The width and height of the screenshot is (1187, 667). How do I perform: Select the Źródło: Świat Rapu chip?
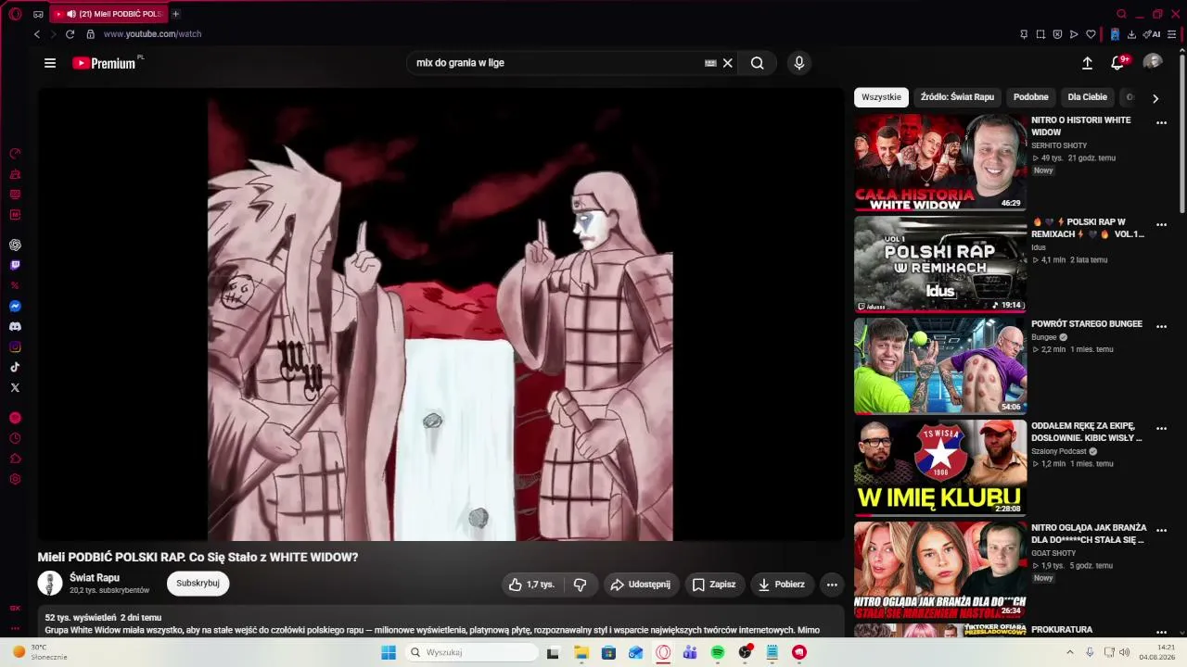957,97
